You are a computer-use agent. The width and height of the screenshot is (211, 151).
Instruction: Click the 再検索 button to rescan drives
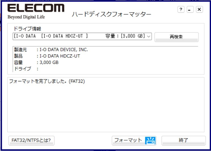pyautogui.click(x=176, y=37)
